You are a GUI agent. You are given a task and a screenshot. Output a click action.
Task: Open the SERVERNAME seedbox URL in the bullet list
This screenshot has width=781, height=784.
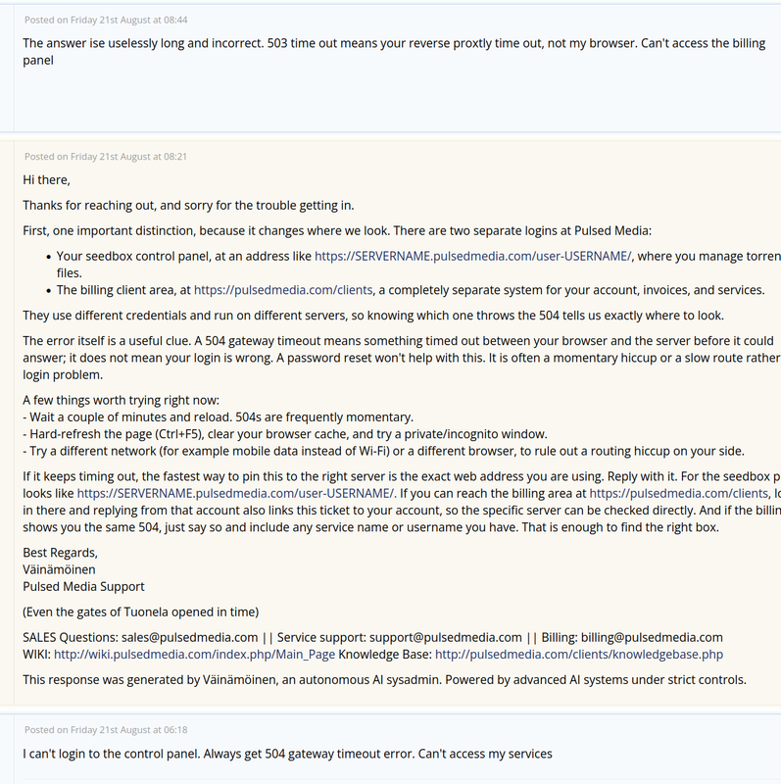point(473,256)
